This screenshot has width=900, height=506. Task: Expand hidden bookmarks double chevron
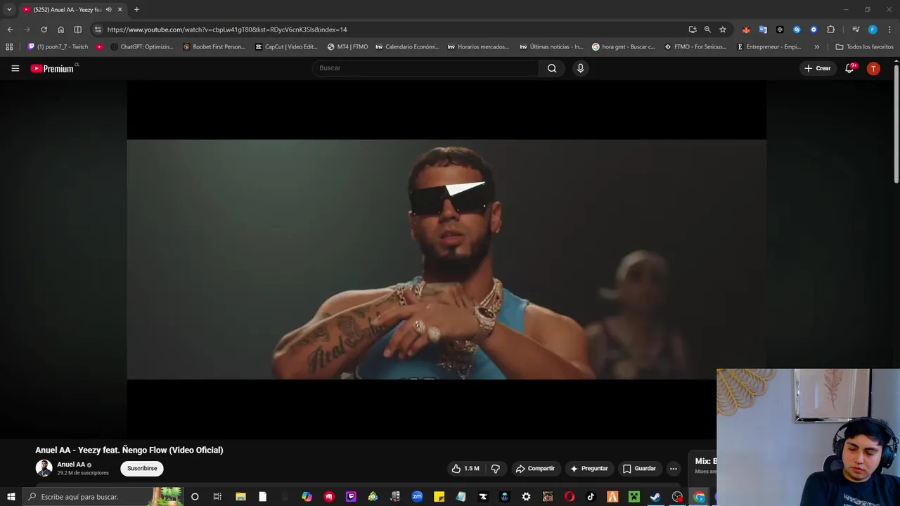pyautogui.click(x=816, y=47)
